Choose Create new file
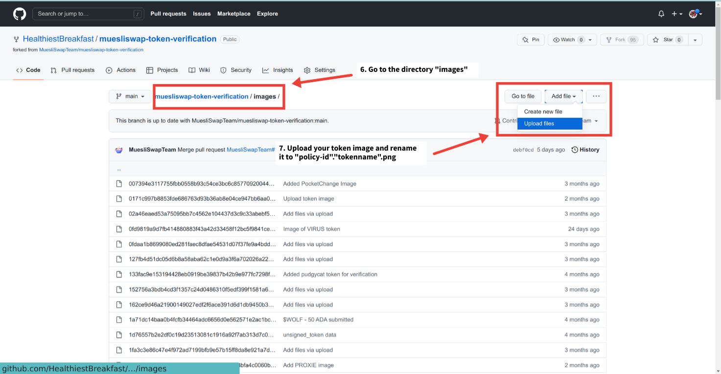This screenshot has width=721, height=374. 550,111
